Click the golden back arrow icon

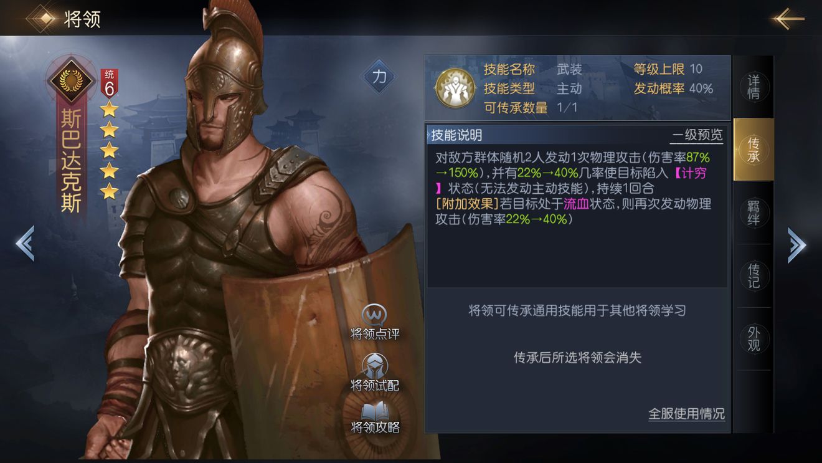tap(788, 19)
